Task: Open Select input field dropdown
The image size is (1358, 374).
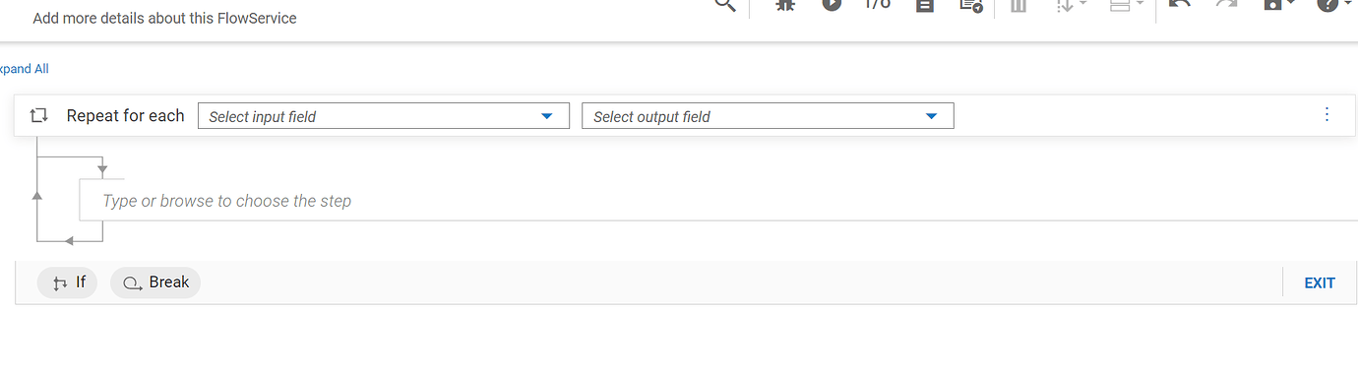Action: click(384, 116)
